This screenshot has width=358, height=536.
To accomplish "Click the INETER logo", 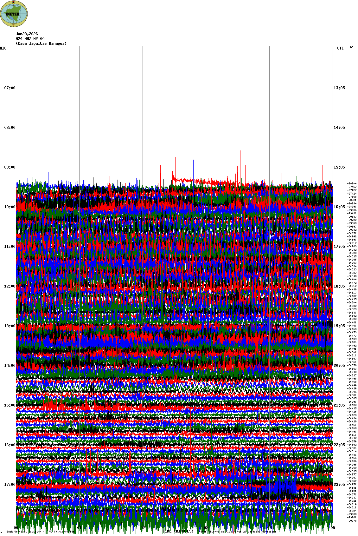I will click(14, 14).
